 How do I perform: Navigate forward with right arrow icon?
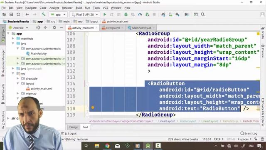(34, 15)
